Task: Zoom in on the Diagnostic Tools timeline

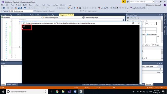Action: [x=132, y=18]
